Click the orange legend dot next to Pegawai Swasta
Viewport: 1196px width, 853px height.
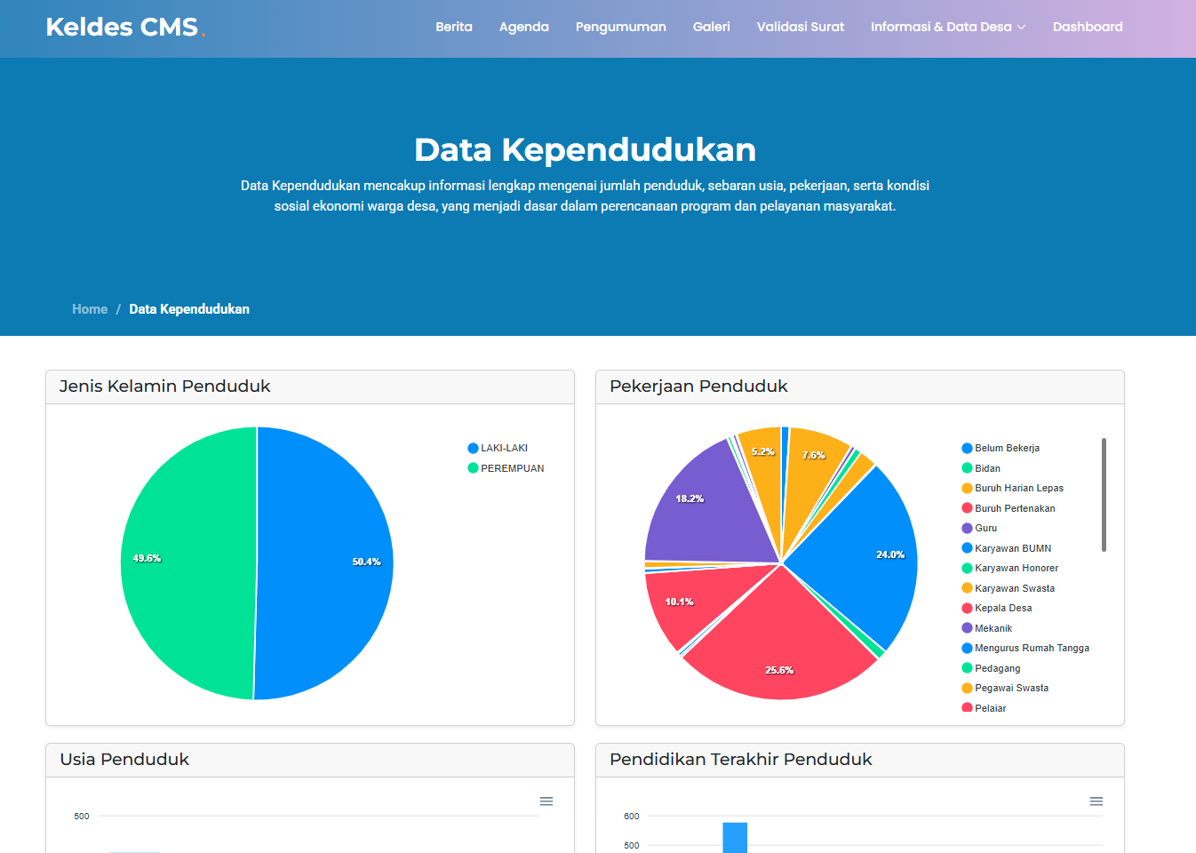point(968,688)
